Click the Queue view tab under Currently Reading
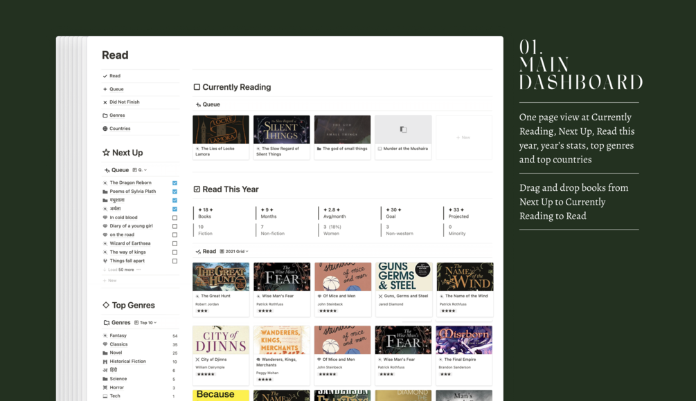The width and height of the screenshot is (696, 401). click(x=208, y=104)
